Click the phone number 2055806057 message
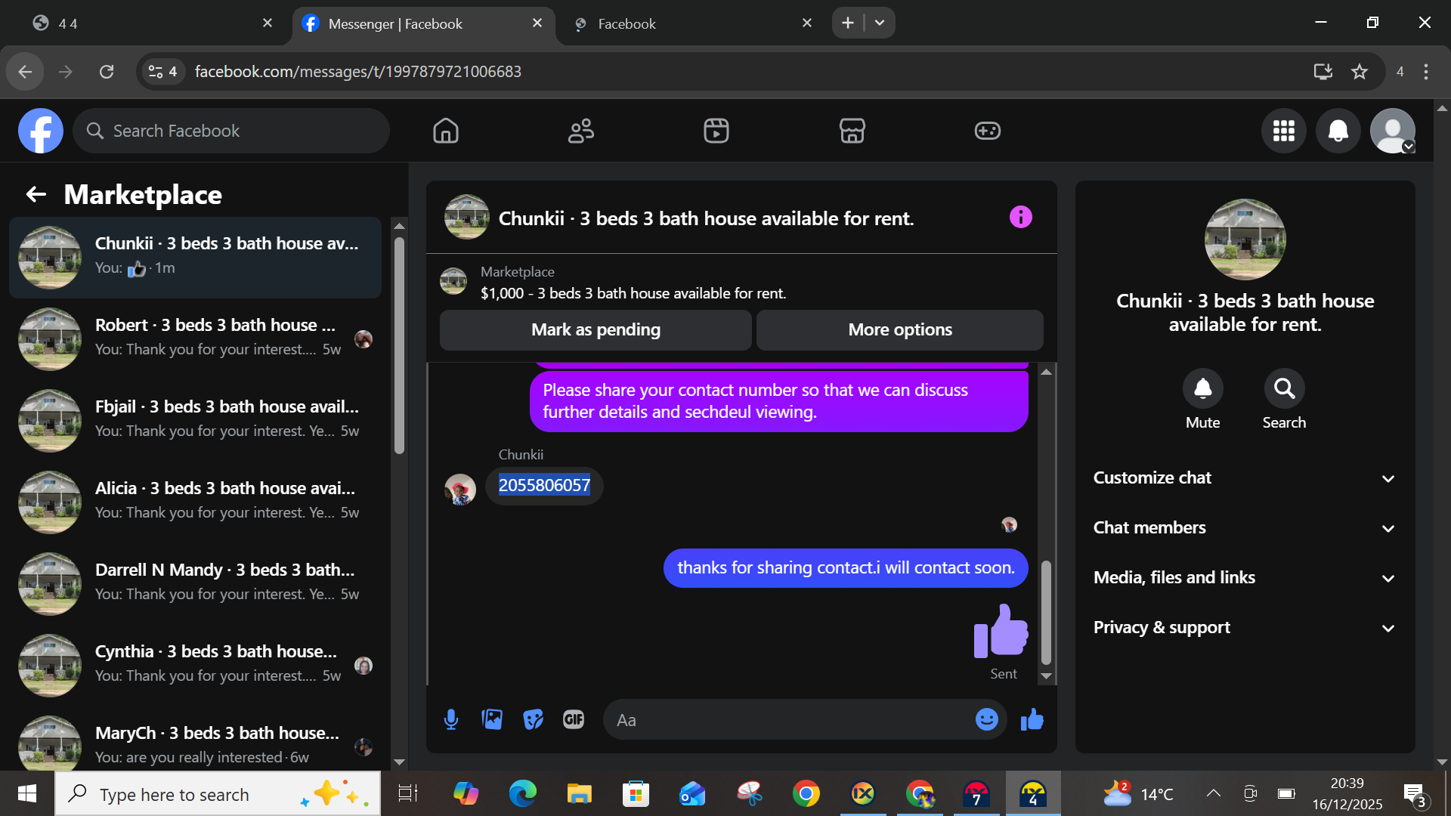 544,485
